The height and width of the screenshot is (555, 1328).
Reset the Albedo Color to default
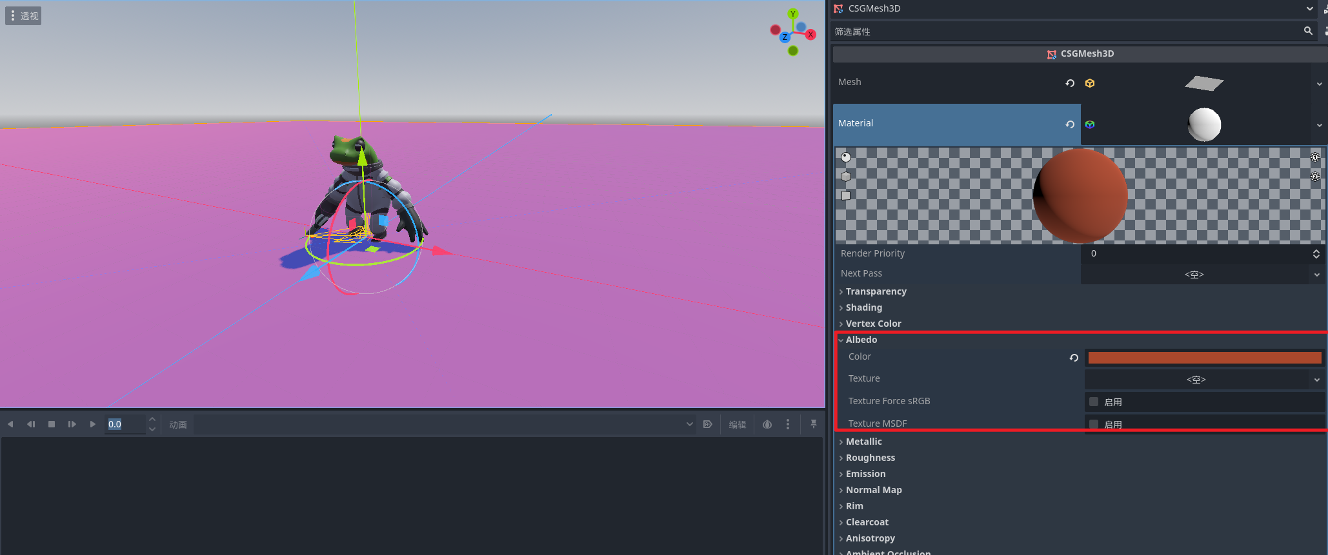(x=1074, y=358)
